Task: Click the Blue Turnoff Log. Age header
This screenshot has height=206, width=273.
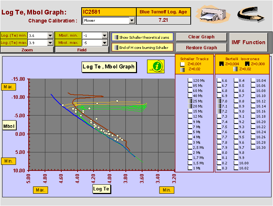Action: click(x=163, y=12)
